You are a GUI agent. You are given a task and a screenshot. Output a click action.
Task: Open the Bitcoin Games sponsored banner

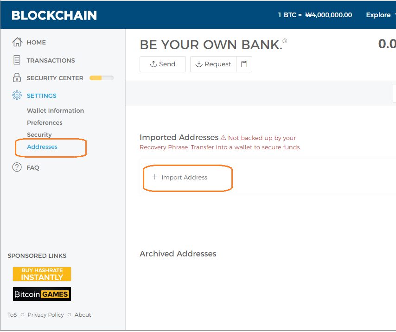click(x=42, y=294)
